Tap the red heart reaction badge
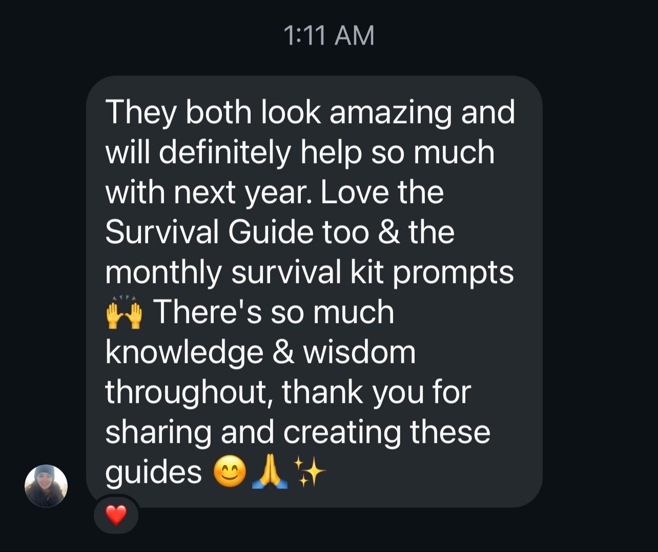Viewport: 658px width, 552px height. (x=116, y=515)
